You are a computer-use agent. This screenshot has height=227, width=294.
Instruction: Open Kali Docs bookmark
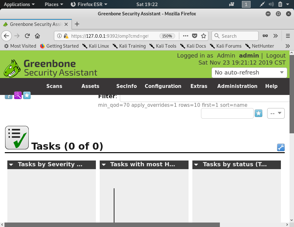click(x=193, y=46)
